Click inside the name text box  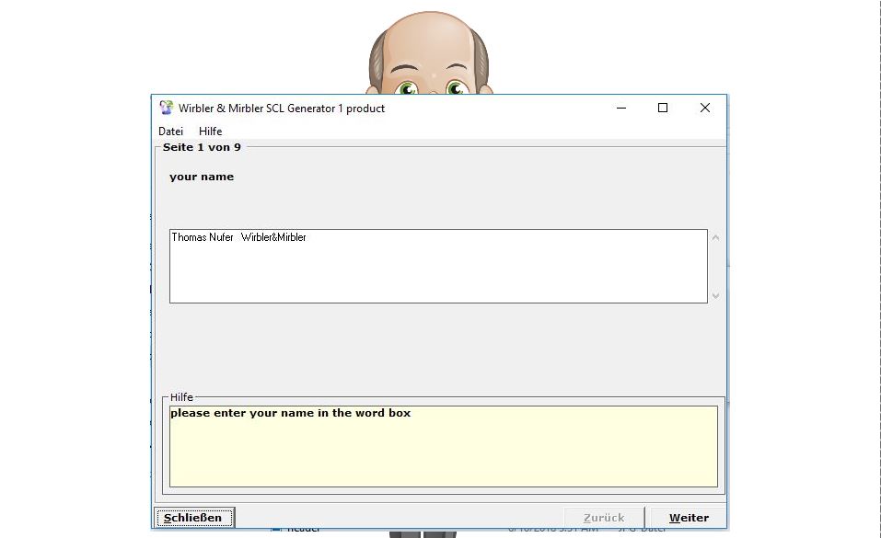tap(437, 267)
